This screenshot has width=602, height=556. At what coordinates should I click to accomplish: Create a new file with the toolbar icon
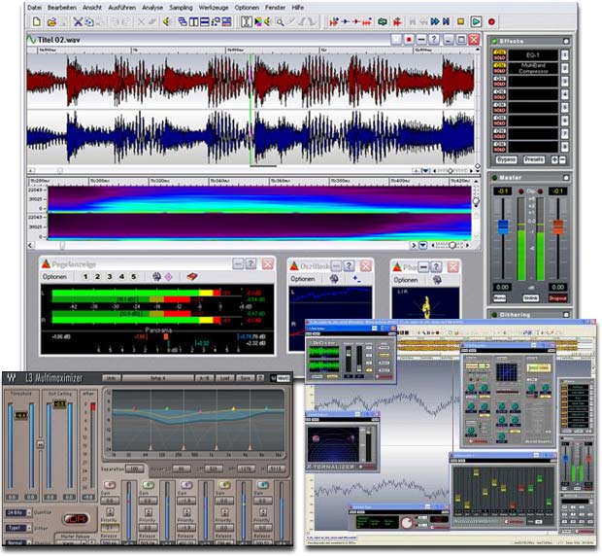(x=37, y=21)
